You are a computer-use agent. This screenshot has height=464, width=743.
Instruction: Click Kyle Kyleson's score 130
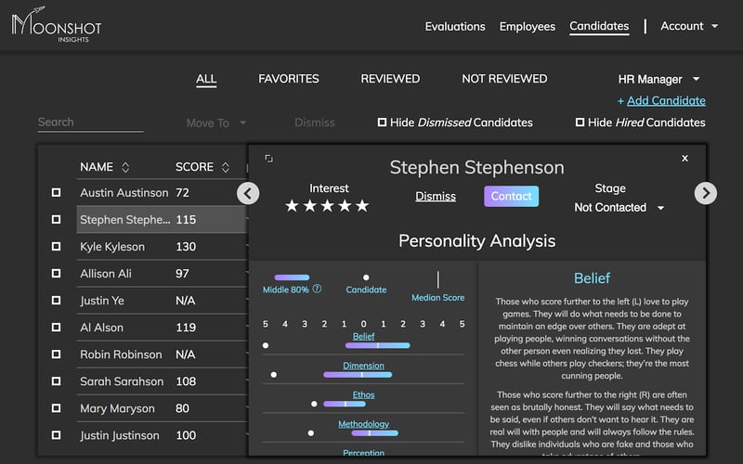186,246
